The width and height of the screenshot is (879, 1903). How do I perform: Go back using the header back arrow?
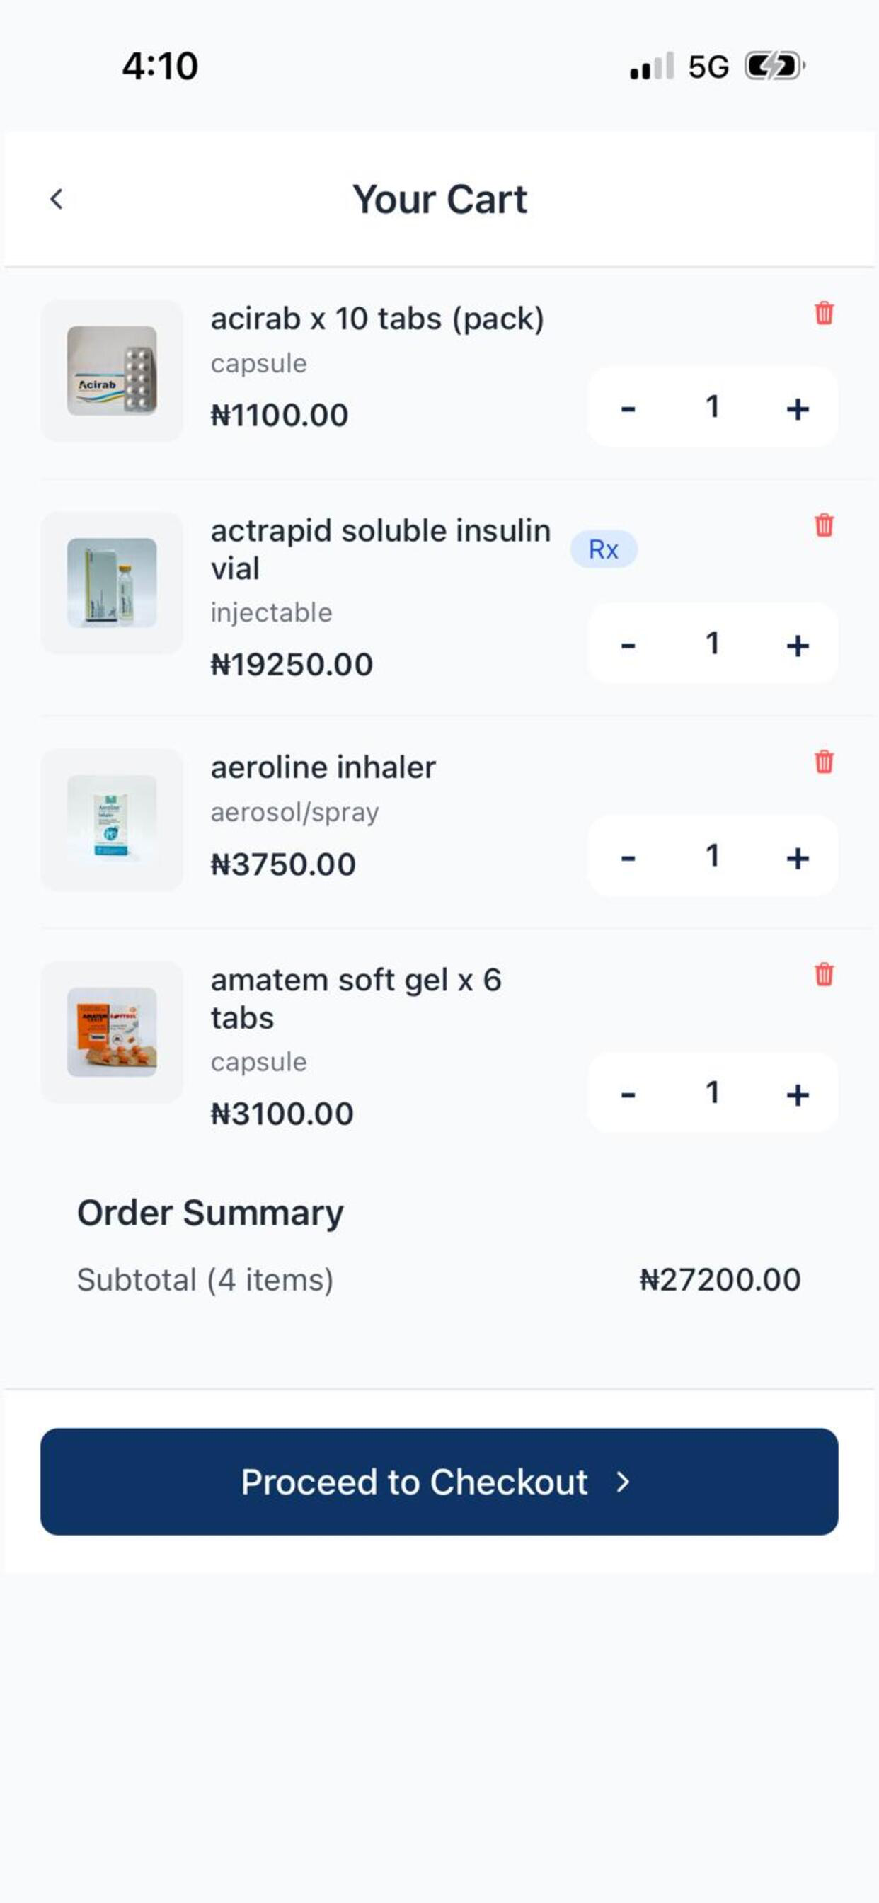coord(56,199)
